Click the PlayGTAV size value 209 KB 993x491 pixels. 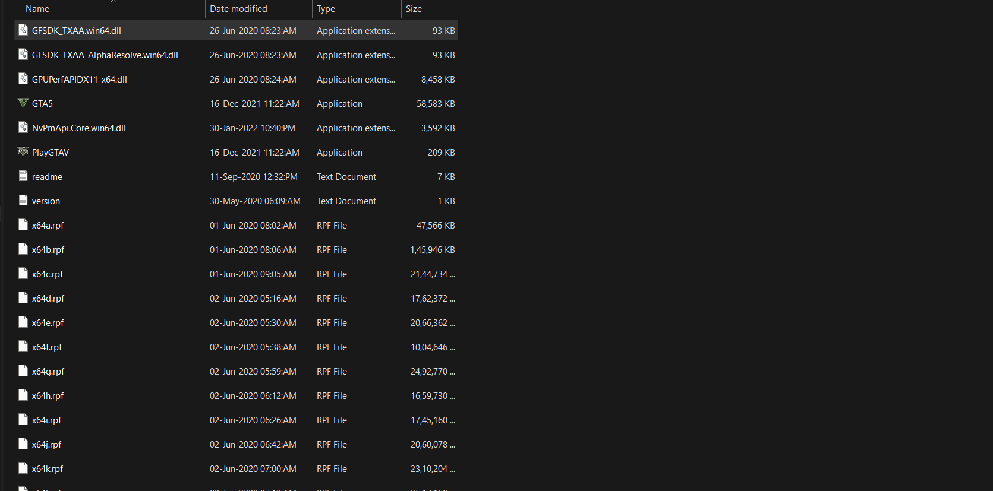[442, 153]
